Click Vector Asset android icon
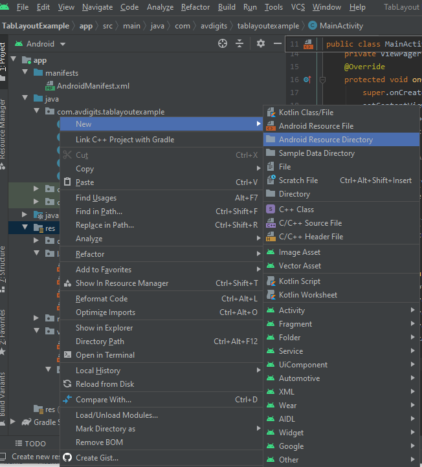This screenshot has height=467, width=422. (271, 266)
